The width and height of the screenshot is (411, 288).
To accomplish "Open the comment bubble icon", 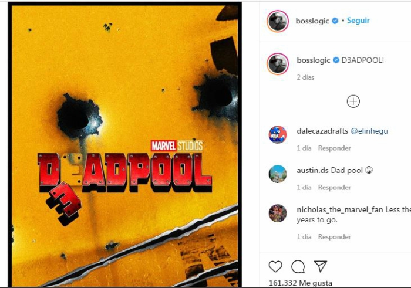I will tap(298, 267).
